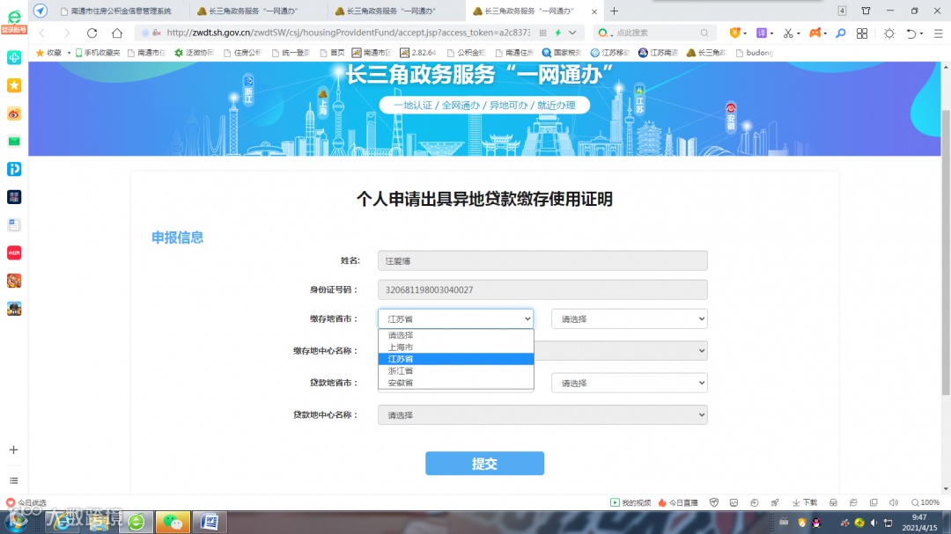Open the green mail icon in sidebar

[x=14, y=142]
